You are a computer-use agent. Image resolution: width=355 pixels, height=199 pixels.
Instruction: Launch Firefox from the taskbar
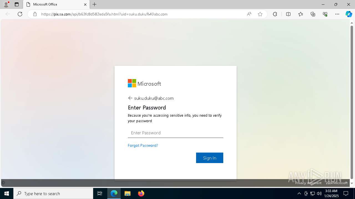click(x=141, y=193)
